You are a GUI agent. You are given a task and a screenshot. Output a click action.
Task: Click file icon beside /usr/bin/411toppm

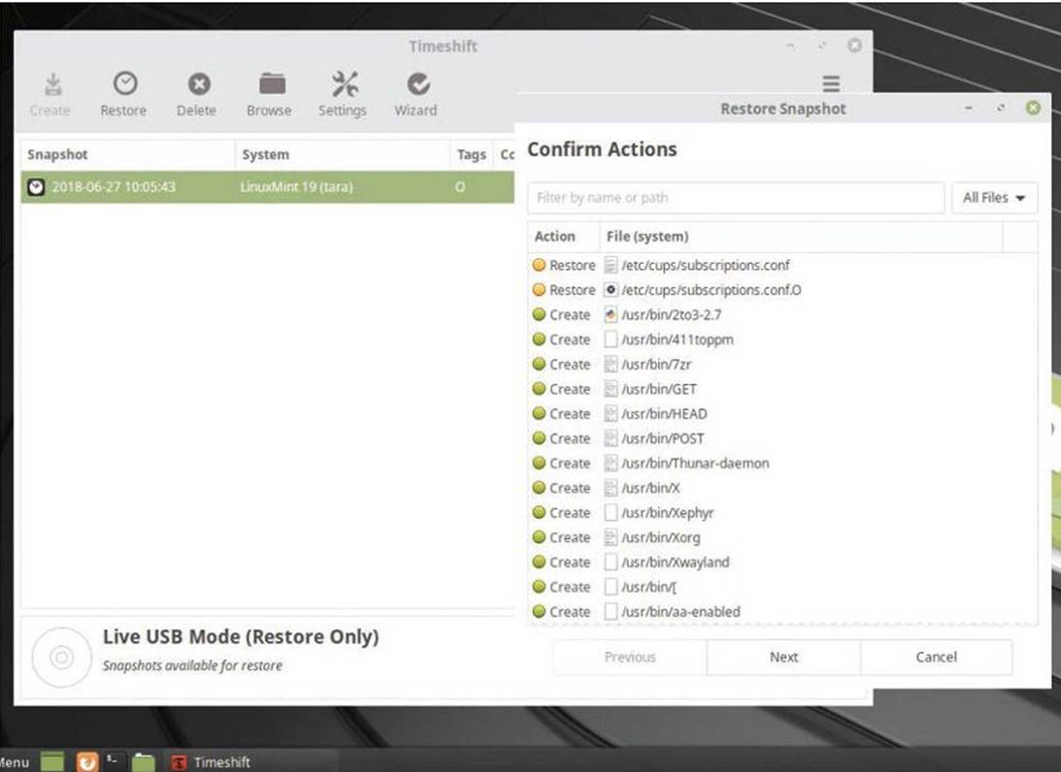pos(611,339)
